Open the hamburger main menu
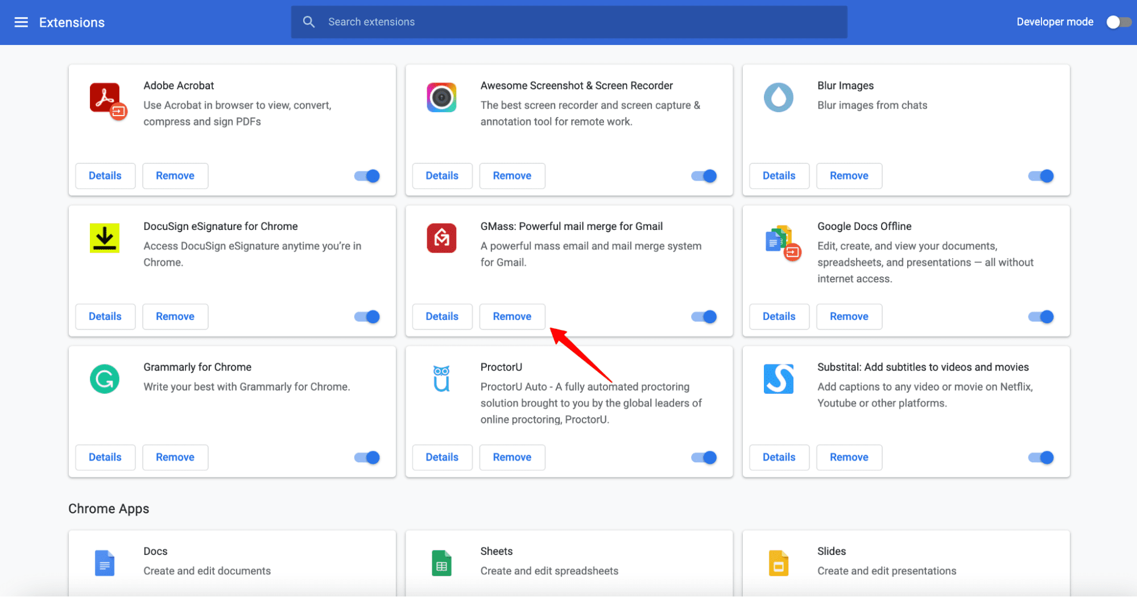Image resolution: width=1137 pixels, height=597 pixels. click(x=21, y=22)
